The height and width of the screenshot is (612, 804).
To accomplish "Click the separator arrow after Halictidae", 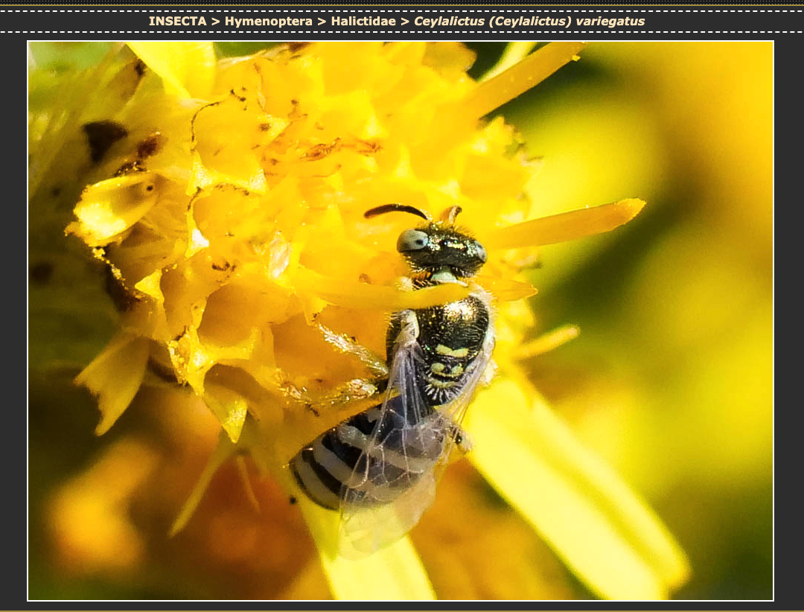I will (405, 21).
